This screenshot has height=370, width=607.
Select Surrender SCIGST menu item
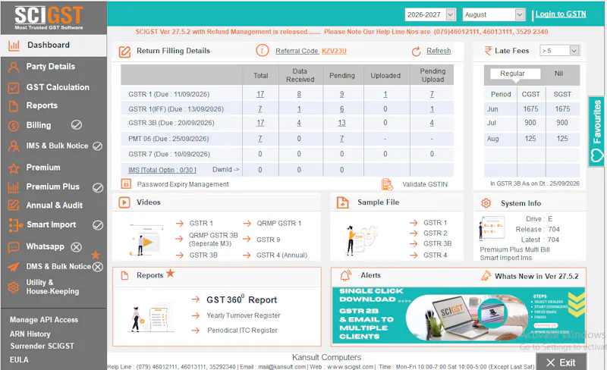(42, 346)
